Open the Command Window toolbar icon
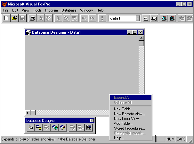194x144 pixels. pyautogui.click(x=146, y=18)
